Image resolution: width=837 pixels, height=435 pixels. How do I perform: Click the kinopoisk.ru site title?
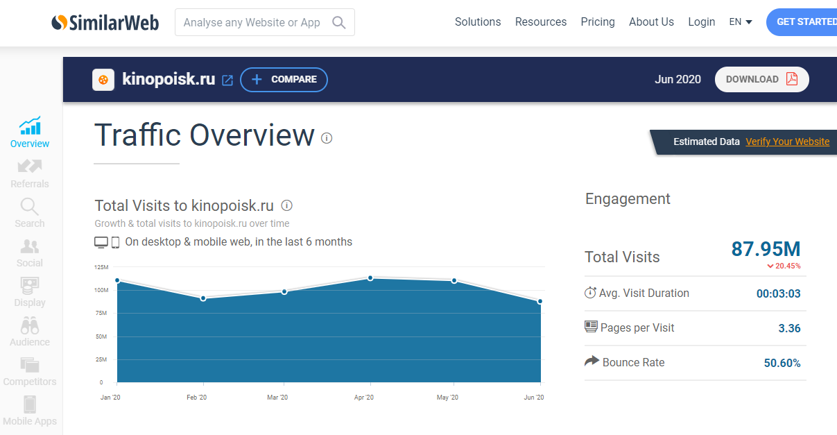click(169, 79)
